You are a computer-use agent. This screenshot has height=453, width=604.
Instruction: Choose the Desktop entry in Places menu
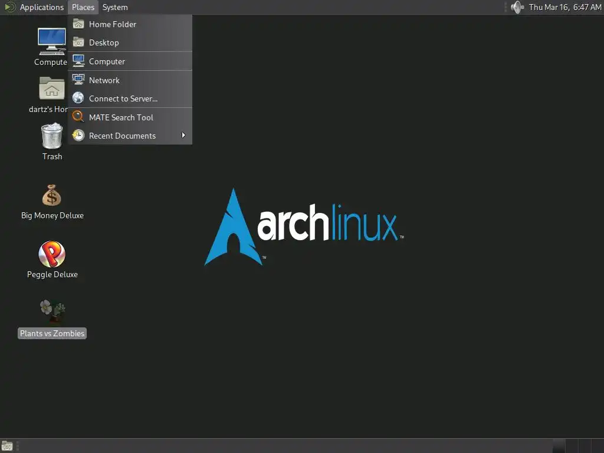click(x=130, y=42)
